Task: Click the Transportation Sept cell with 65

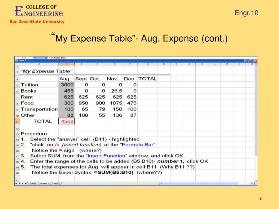Action: coord(82,109)
